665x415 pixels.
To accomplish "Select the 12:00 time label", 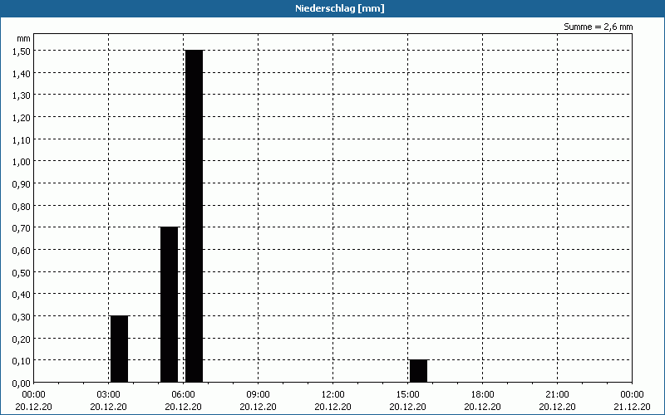I will (333, 395).
